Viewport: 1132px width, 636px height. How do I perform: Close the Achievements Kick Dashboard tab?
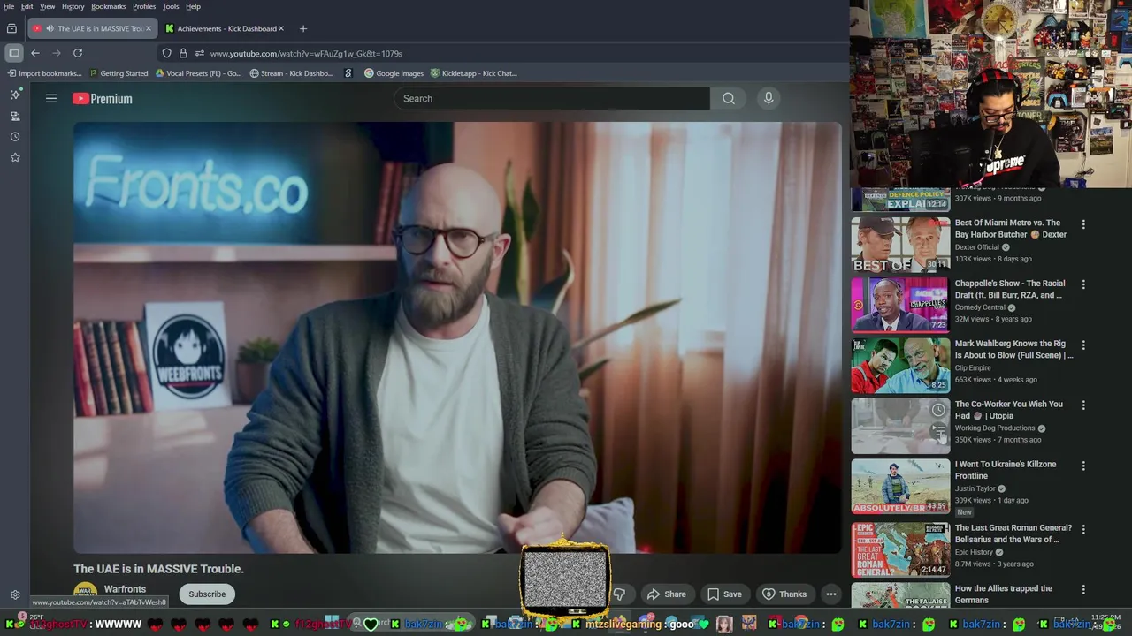pyautogui.click(x=281, y=28)
